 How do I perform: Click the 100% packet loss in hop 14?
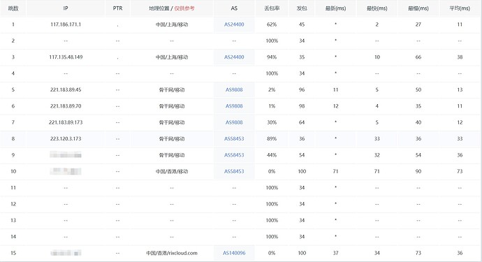(x=272, y=237)
